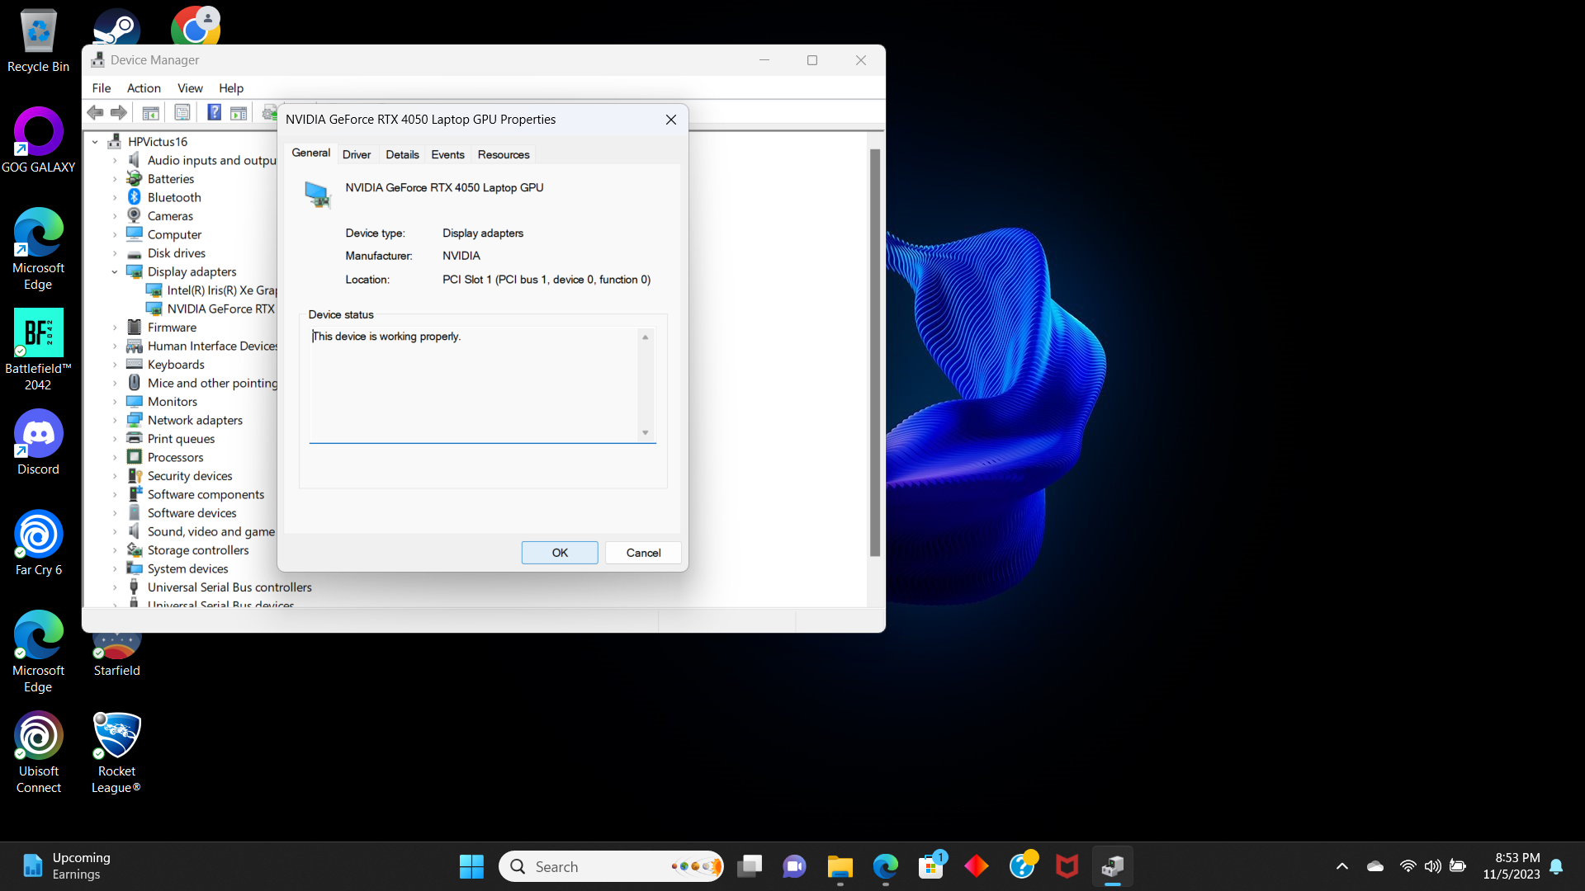Click OK to confirm GPU properties
Viewport: 1585px width, 891px height.
558,553
